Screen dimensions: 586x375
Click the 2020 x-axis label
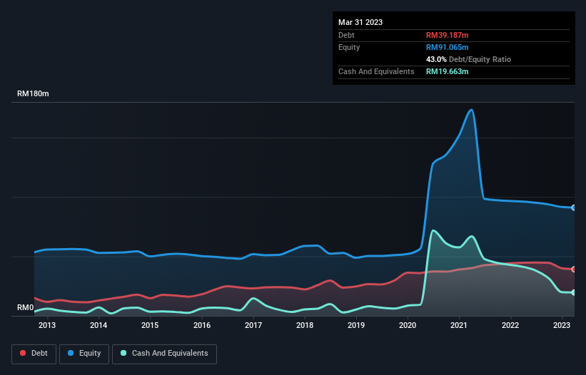tap(408, 325)
